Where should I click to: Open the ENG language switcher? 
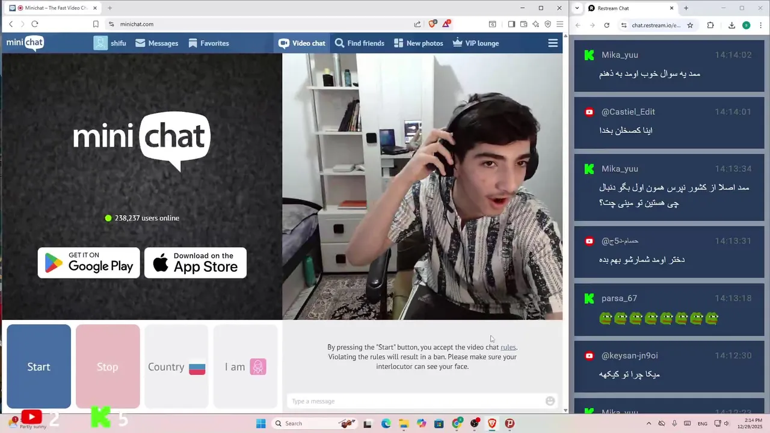[x=701, y=423]
